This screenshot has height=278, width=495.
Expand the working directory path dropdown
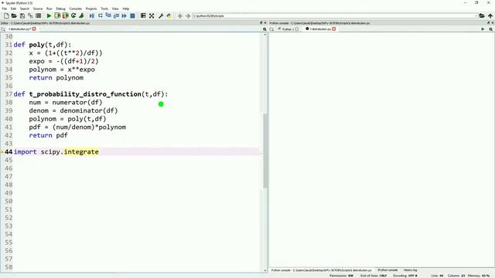(476, 15)
